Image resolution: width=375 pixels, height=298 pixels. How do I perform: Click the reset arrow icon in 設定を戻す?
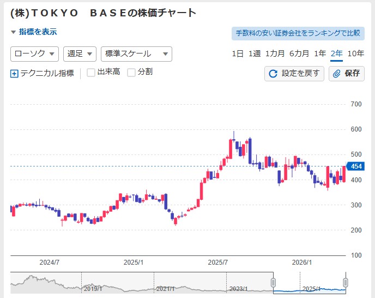point(273,73)
